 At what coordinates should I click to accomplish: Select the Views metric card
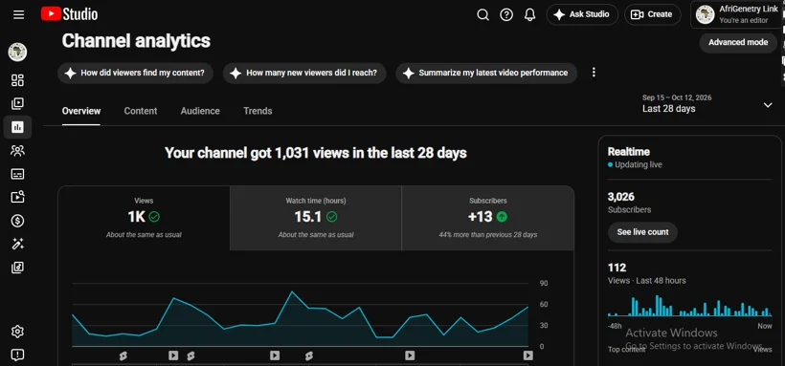tap(145, 218)
